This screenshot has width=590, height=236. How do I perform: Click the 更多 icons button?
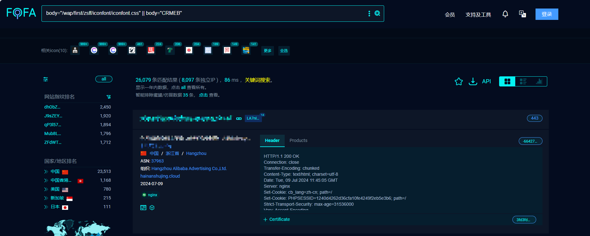tap(268, 50)
